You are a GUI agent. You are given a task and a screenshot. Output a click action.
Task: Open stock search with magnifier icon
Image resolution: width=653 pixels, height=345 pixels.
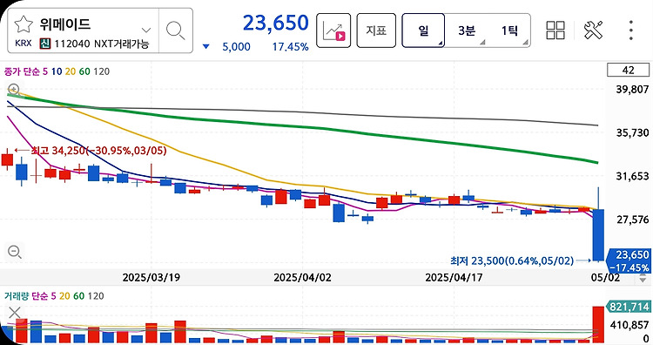point(175,30)
